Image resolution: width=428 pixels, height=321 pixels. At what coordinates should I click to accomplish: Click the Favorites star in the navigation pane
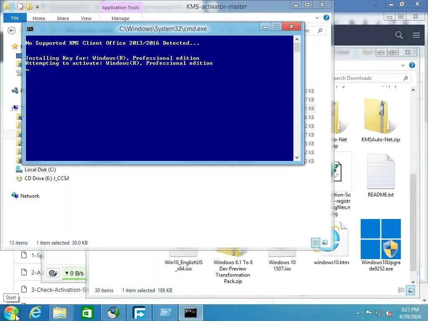click(15, 46)
